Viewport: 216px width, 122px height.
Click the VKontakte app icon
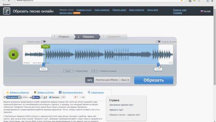click(x=60, y=93)
